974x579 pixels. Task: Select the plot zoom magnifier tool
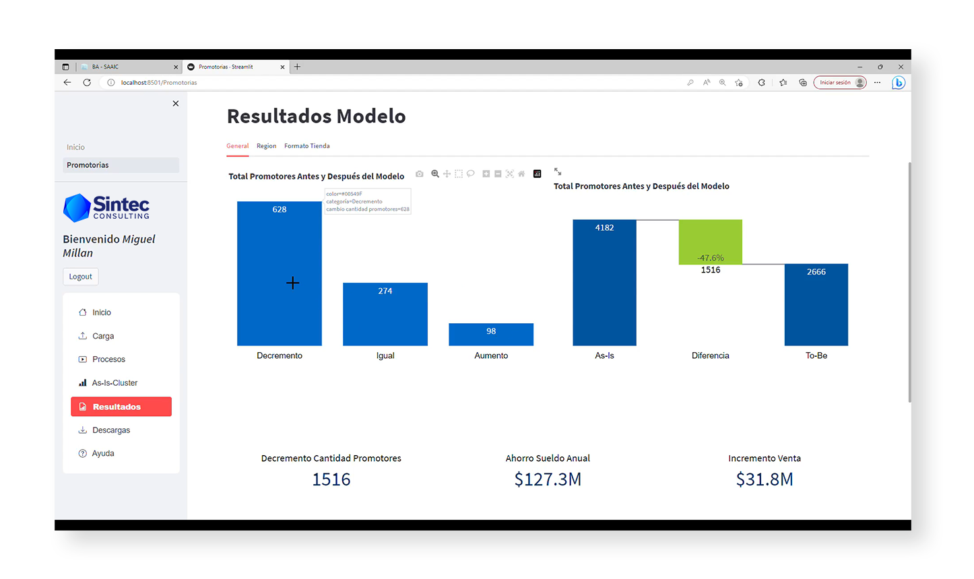(x=435, y=174)
